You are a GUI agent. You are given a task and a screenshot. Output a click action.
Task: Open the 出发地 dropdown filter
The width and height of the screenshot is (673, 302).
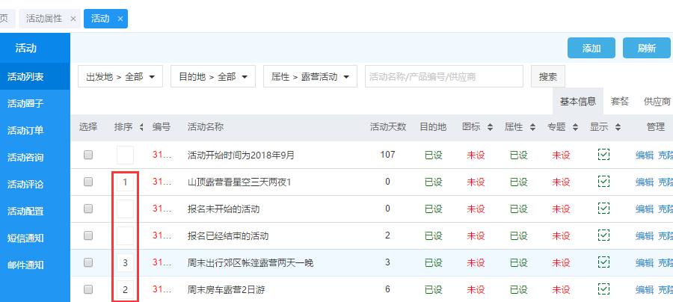120,76
